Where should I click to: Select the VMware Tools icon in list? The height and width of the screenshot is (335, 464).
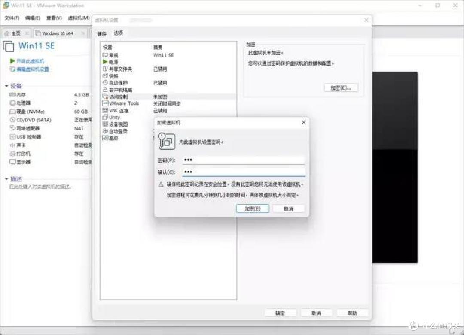(105, 103)
